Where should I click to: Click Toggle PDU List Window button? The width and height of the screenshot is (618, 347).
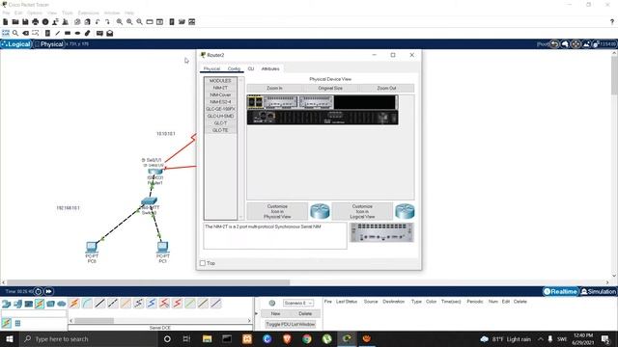[x=291, y=324]
